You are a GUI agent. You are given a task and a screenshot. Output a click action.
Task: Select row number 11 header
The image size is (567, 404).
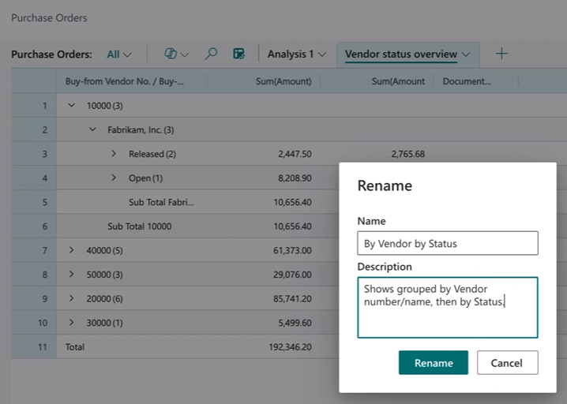point(34,347)
